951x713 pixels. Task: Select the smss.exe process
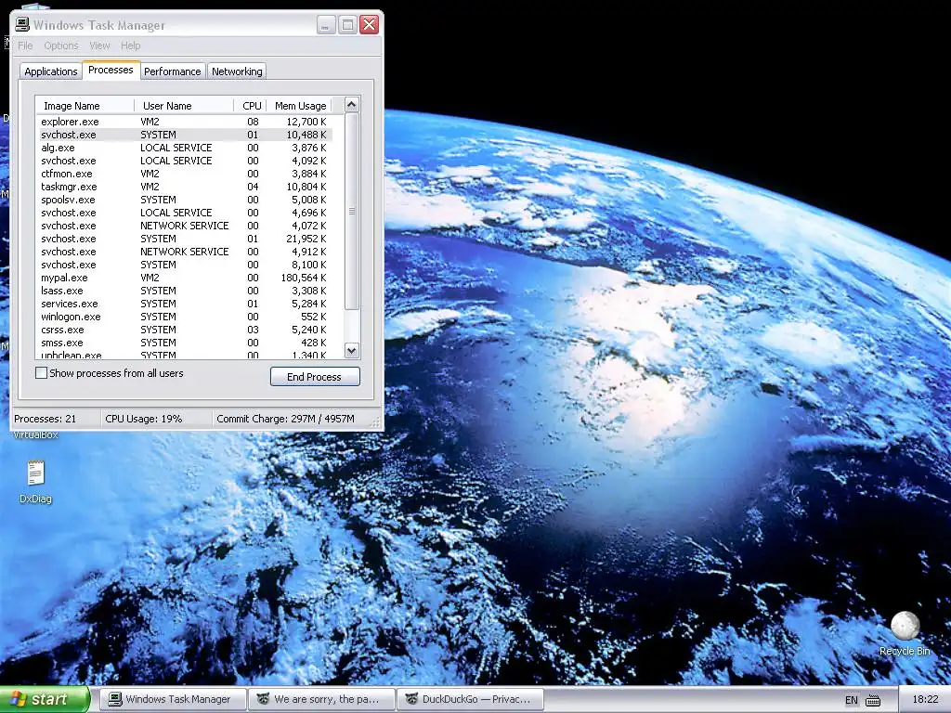184,344
